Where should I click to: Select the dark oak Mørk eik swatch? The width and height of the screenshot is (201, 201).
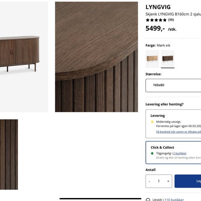click(167, 59)
